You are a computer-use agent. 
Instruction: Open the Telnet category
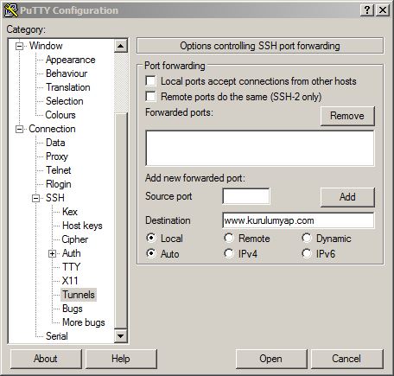click(x=59, y=170)
